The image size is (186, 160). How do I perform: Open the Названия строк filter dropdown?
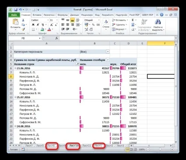click(x=78, y=64)
